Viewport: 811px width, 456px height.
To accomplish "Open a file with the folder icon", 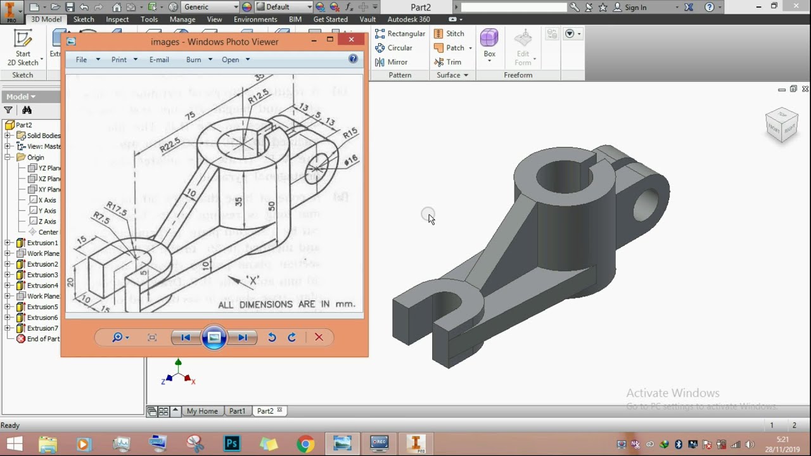I will coord(56,7).
